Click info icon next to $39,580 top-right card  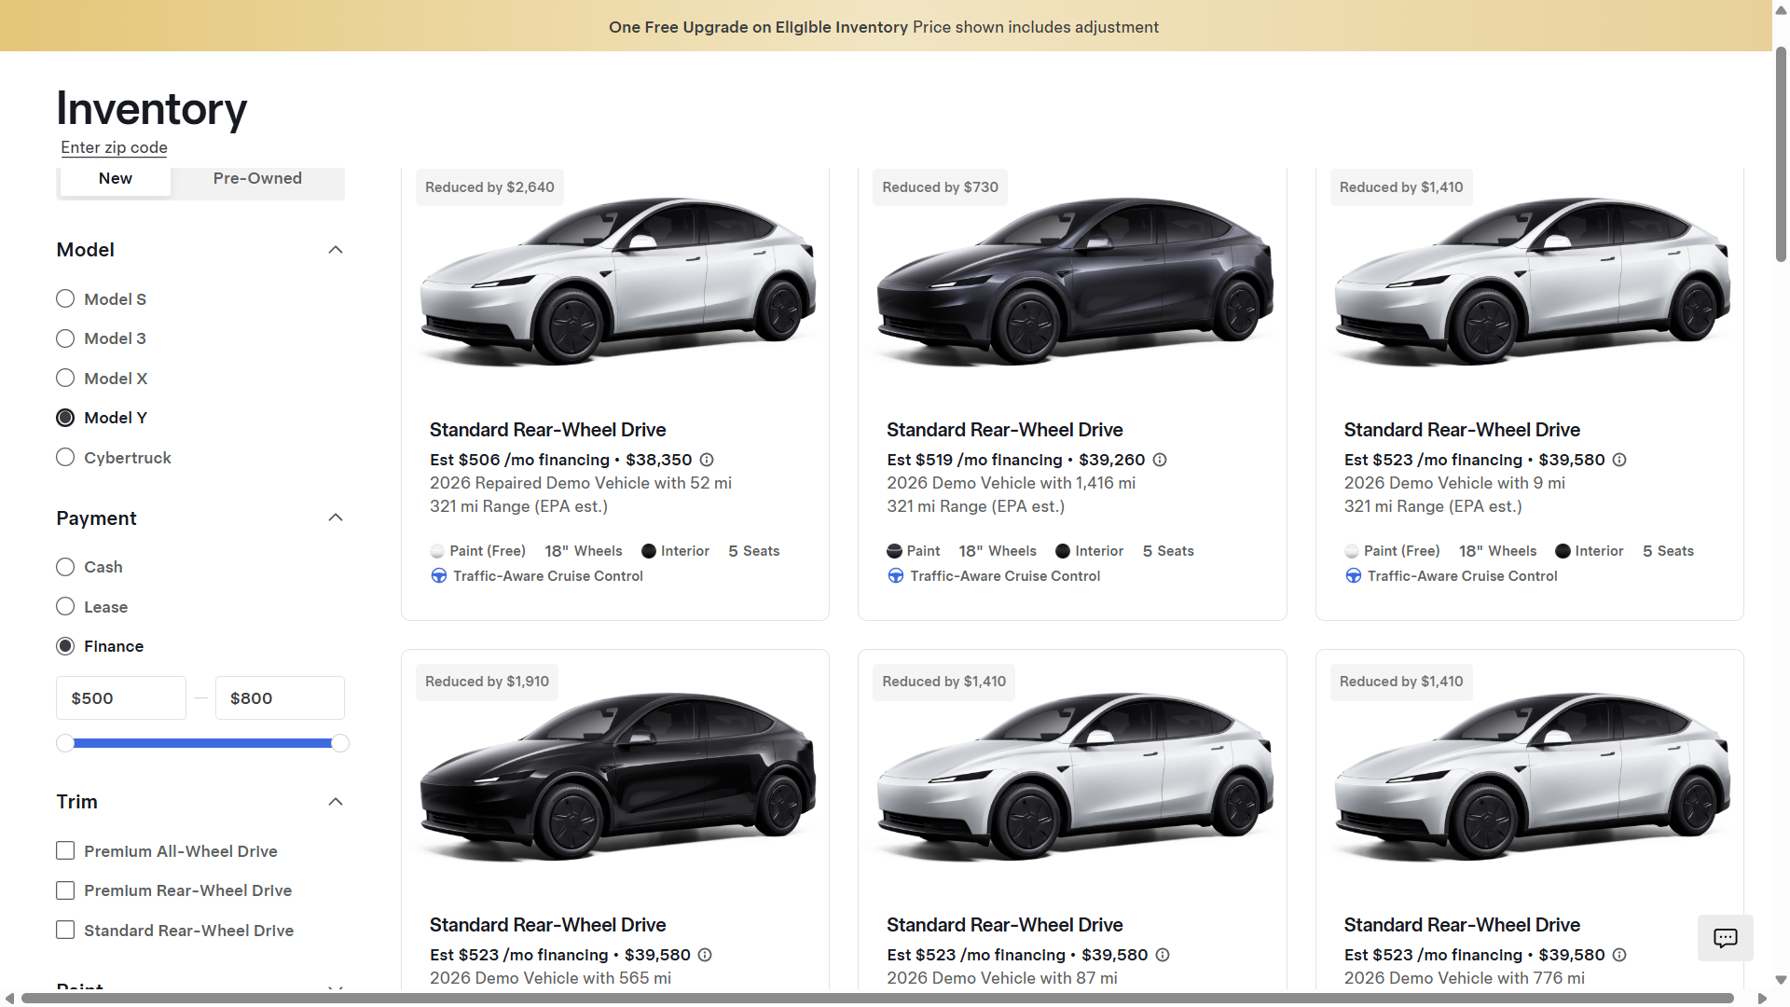[1619, 460]
